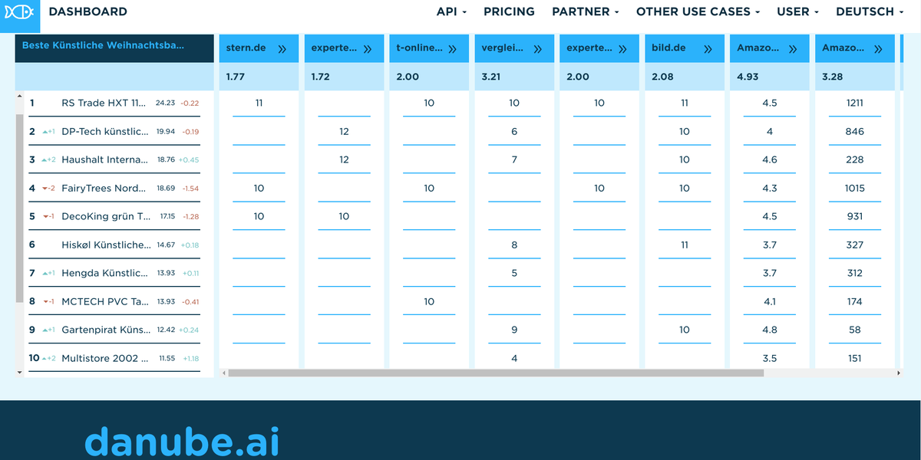This screenshot has width=921, height=460.
Task: Click the weight value 3.28
Action: click(833, 77)
